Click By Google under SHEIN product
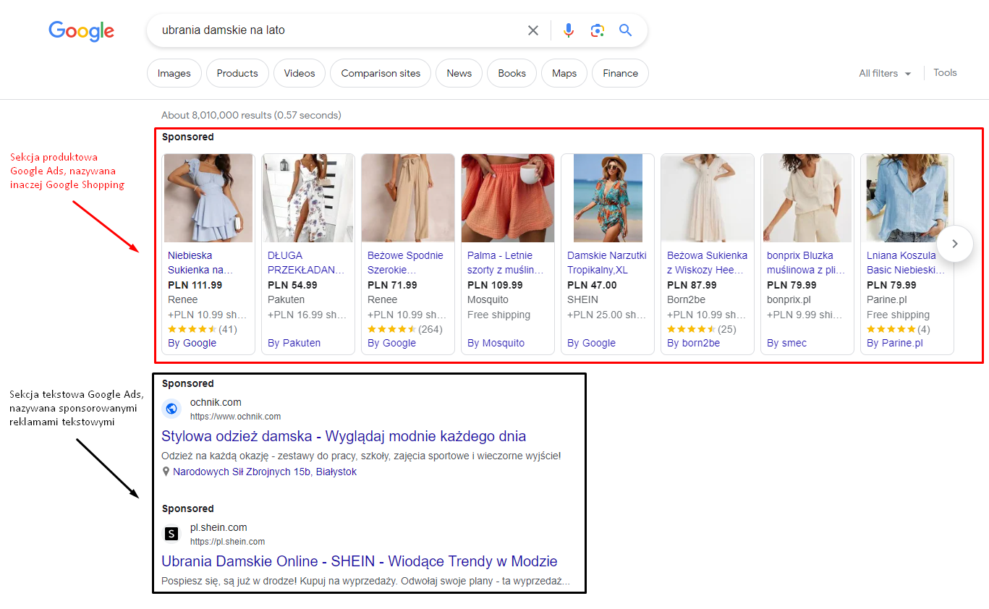Screen dimensions: 989x609 pos(591,343)
